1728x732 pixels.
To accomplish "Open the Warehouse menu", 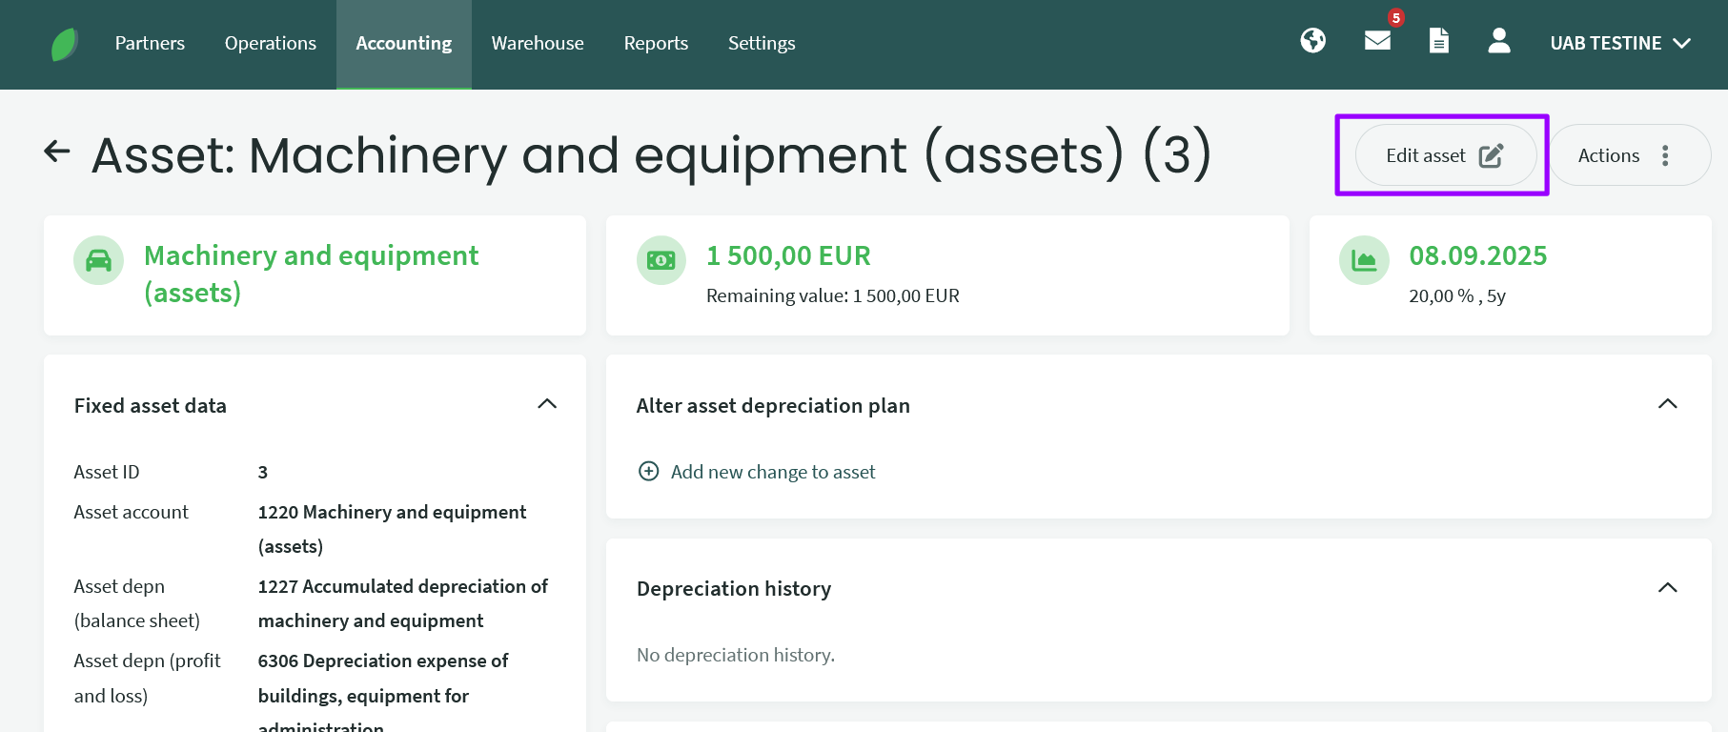I will pyautogui.click(x=538, y=44).
